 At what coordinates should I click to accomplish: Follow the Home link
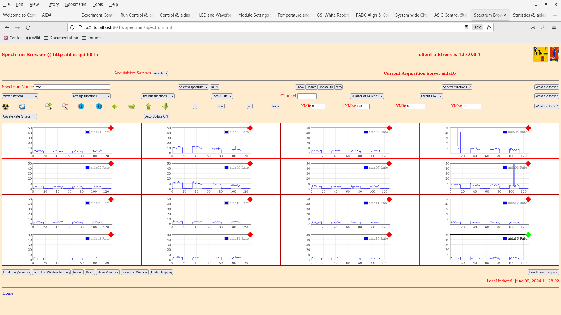(x=8, y=293)
